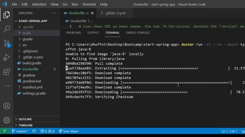245x137 pixels.
Task: Open the Go menu
Action: [65, 4]
